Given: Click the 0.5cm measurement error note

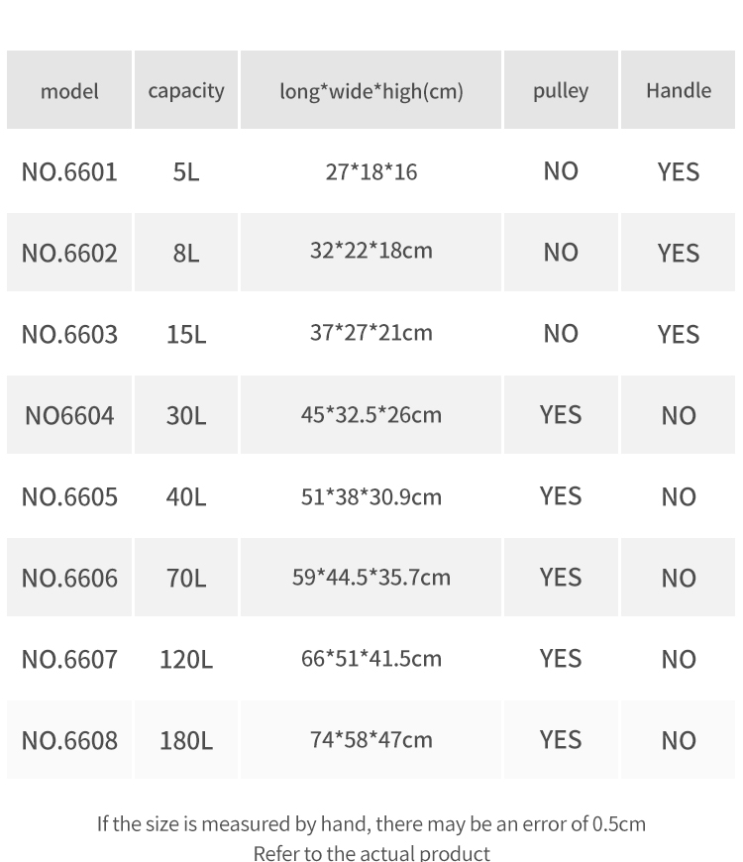Looking at the screenshot, I should click(371, 823).
